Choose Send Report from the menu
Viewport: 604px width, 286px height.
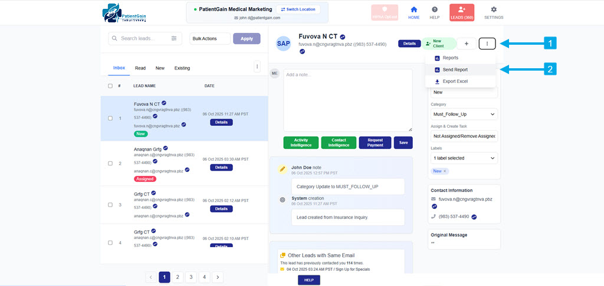[x=460, y=69]
